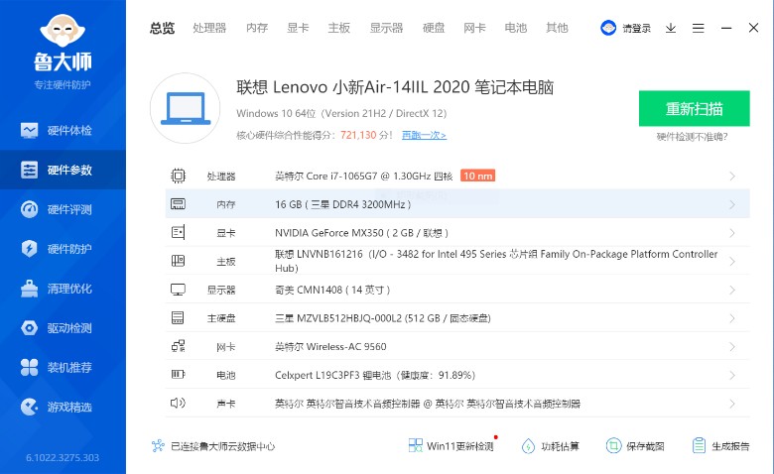The width and height of the screenshot is (774, 474).
Task: Click the 主板 motherboard icon
Action: point(179,261)
